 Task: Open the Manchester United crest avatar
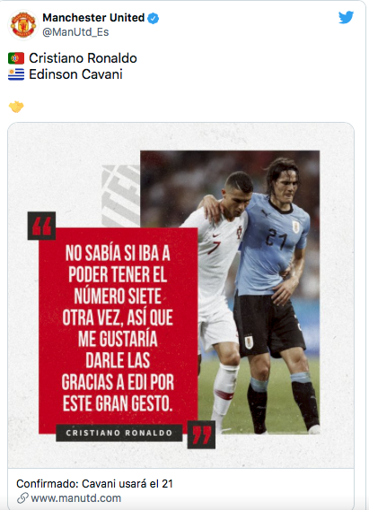22,25
